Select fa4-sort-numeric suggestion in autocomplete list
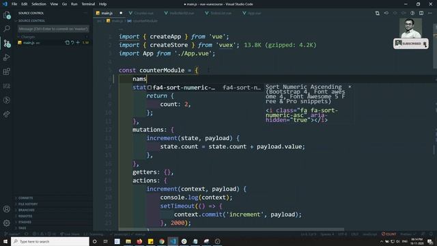 [x=204, y=87]
